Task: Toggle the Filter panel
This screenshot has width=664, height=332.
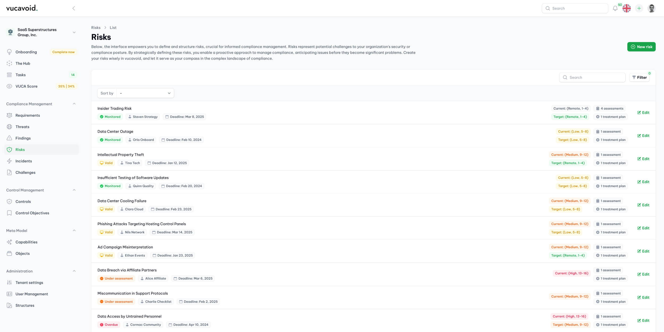Action: point(640,77)
